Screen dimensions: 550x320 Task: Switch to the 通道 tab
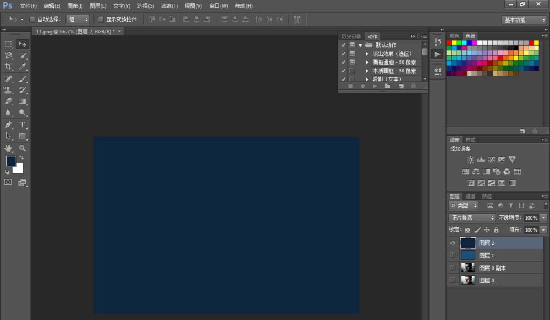click(470, 197)
